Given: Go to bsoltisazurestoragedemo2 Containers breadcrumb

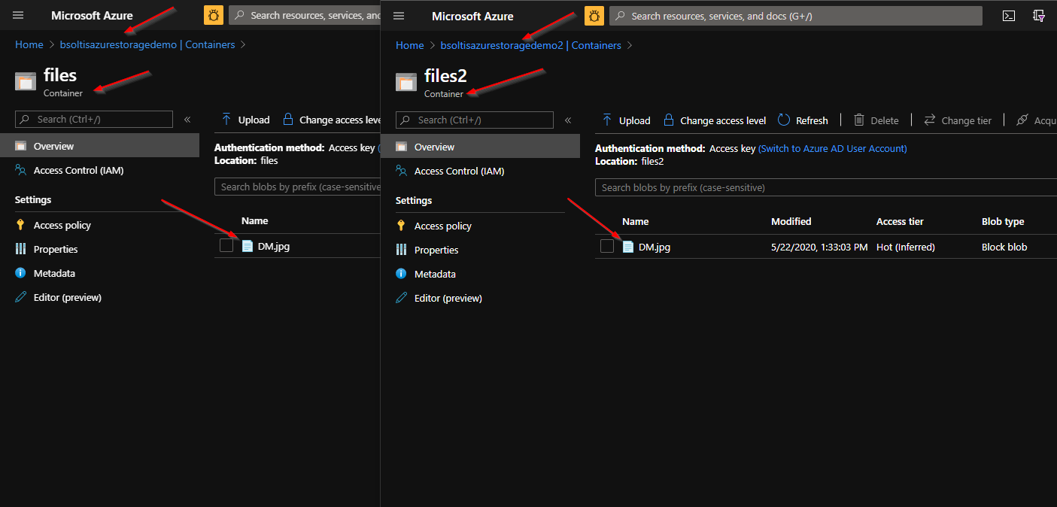Looking at the screenshot, I should (530, 45).
